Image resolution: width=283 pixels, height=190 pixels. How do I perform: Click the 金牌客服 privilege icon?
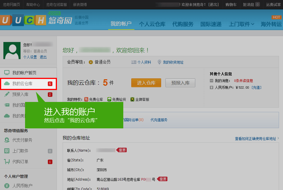point(132,99)
